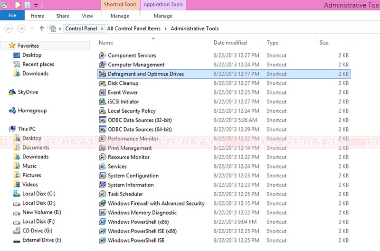Select the Windows PowerShell ISE (x86) icon
Viewport: 380px width, 251px height.
[103, 231]
